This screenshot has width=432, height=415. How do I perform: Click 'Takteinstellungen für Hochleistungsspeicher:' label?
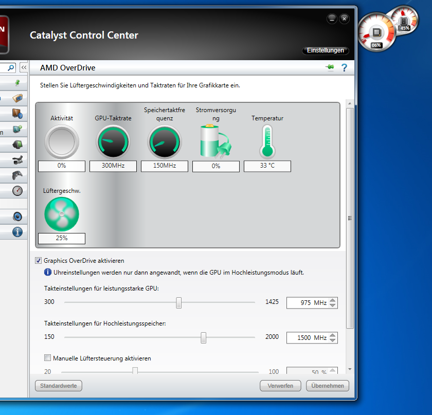tap(105, 323)
